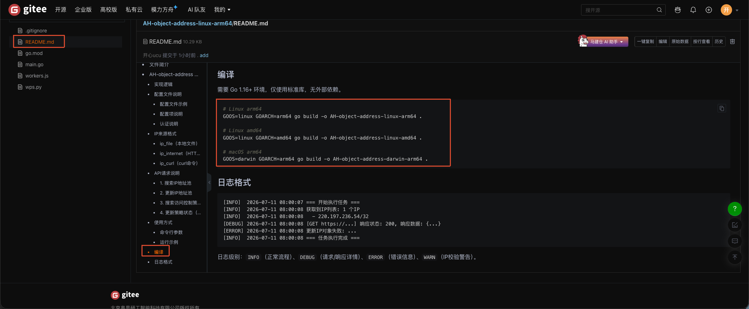Open main.go in the file tree
This screenshot has width=749, height=309.
click(x=34, y=64)
